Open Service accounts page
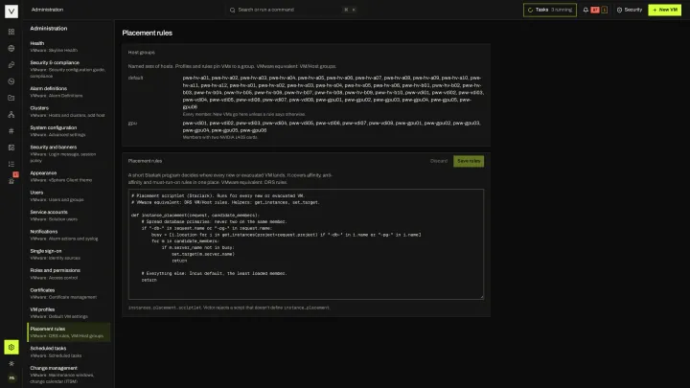Viewport: 690px width, 388px height. [68, 216]
